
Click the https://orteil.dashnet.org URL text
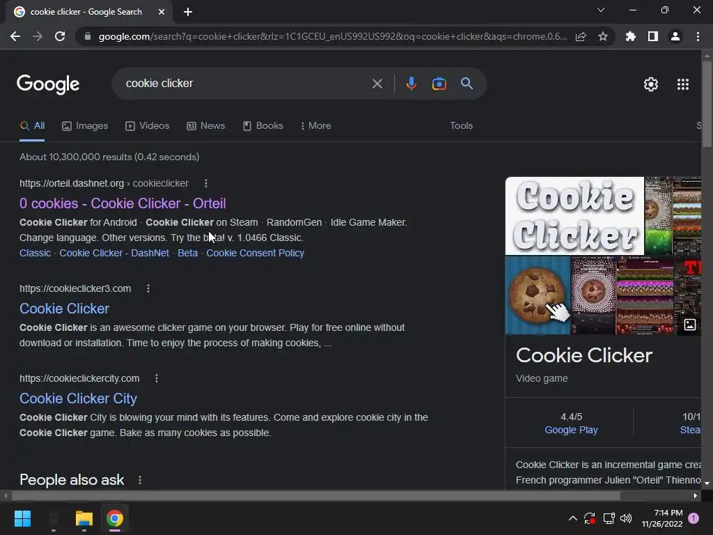pos(72,183)
